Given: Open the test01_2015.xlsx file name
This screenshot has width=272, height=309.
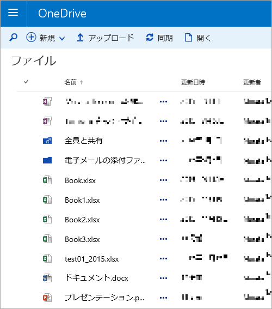Looking at the screenshot, I should click(x=91, y=259).
